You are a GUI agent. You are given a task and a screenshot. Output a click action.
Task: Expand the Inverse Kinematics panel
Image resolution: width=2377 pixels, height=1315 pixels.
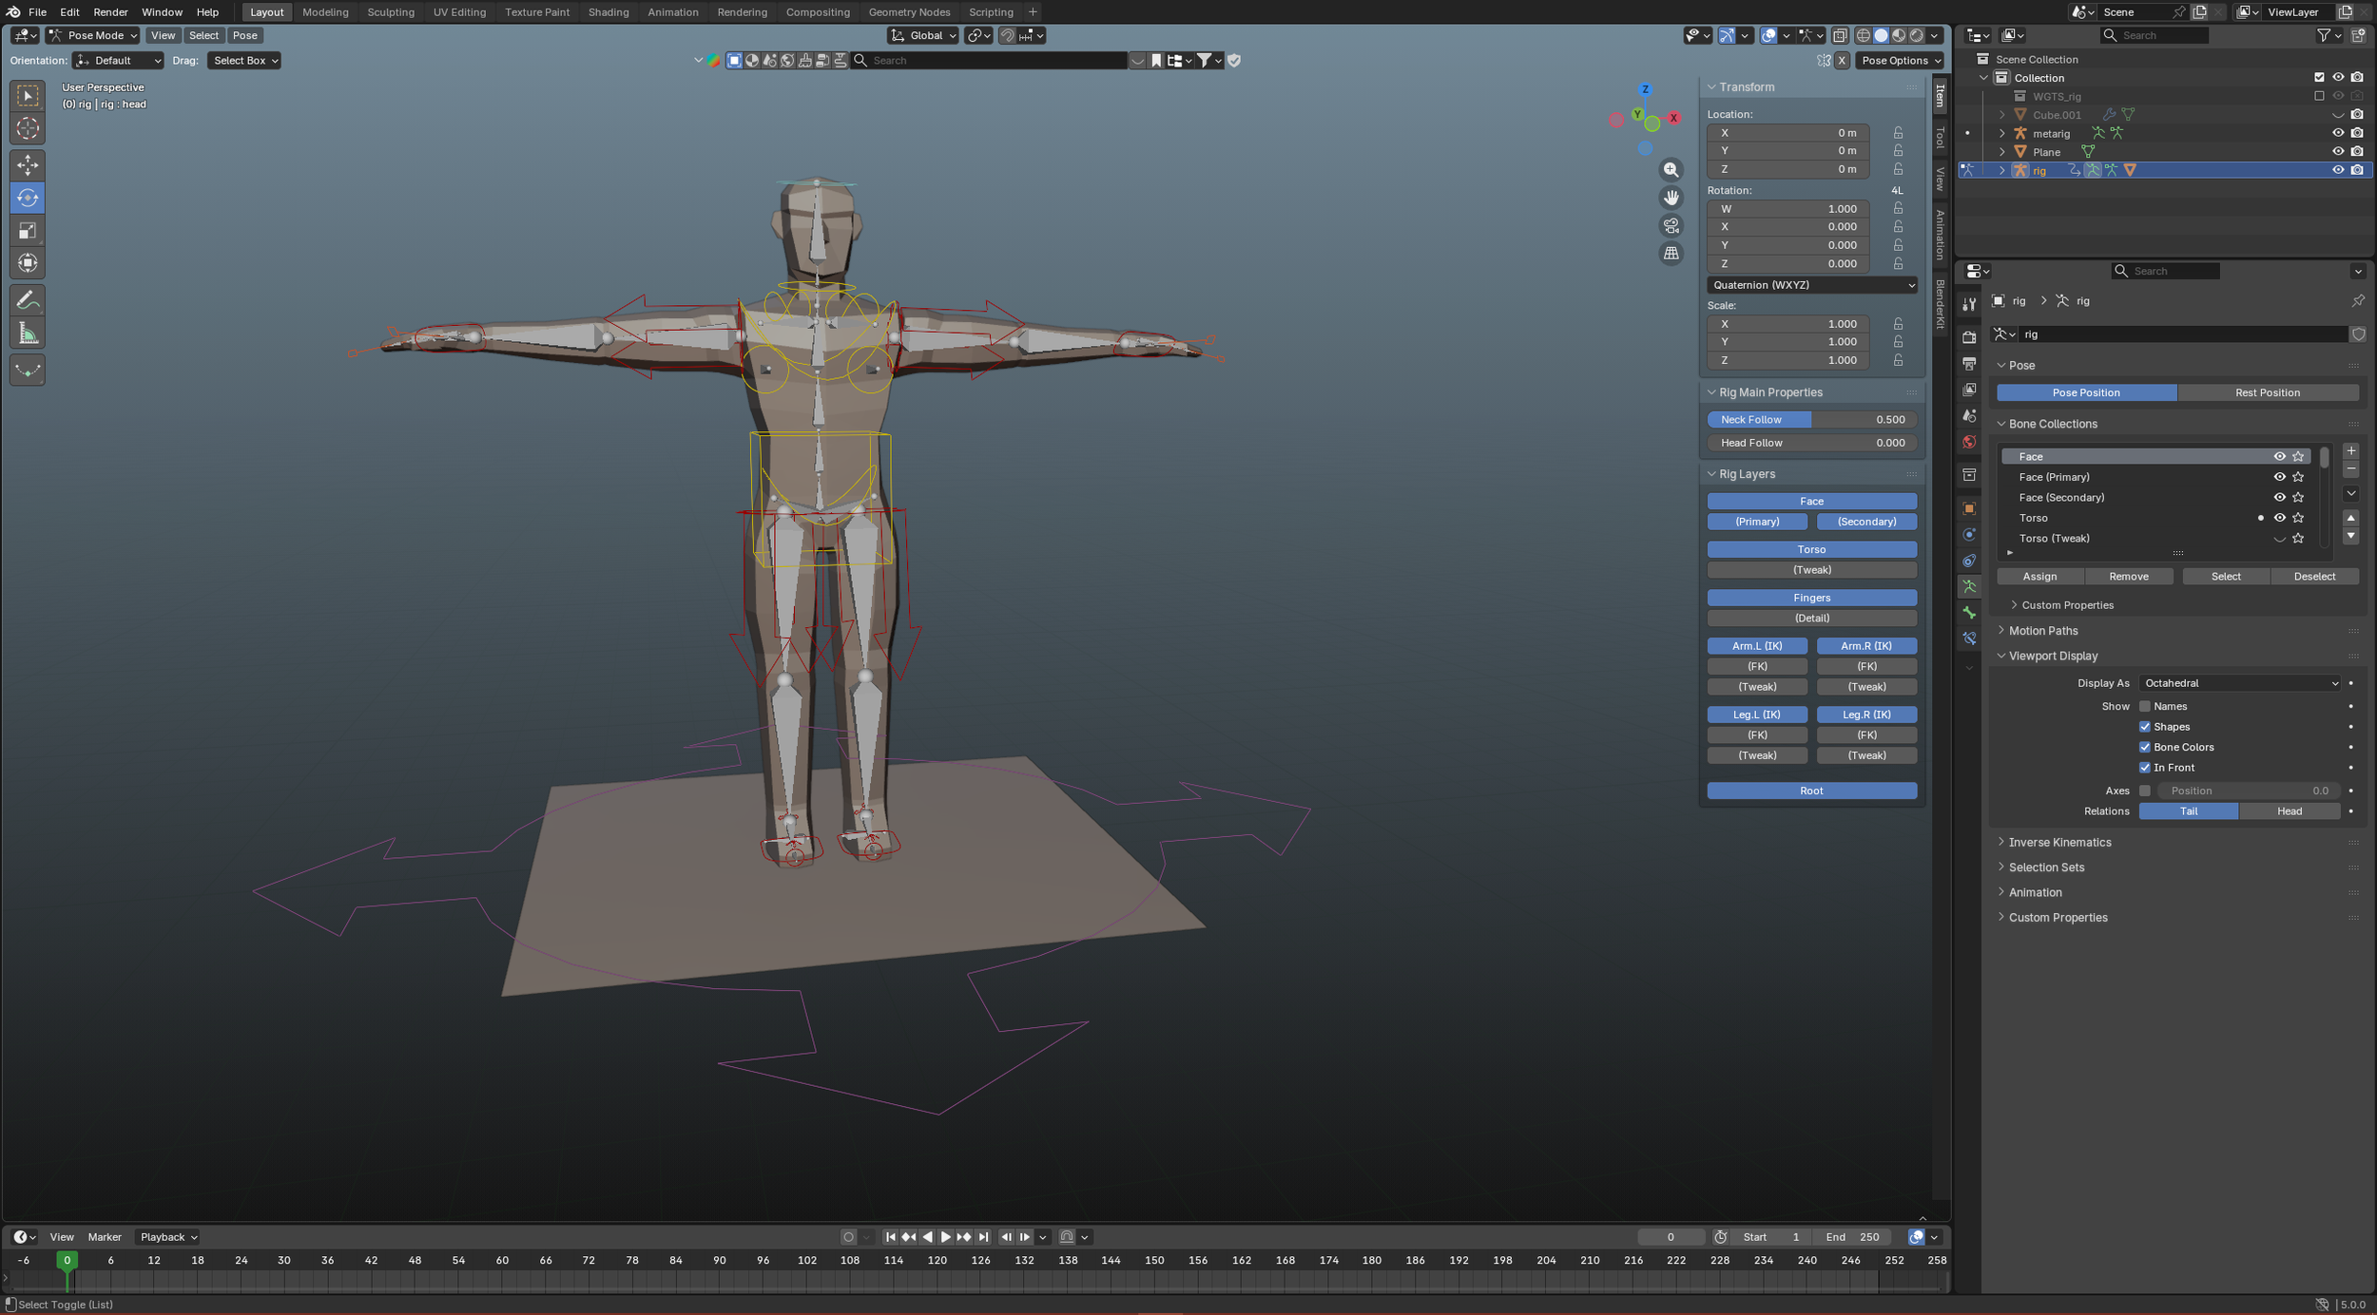click(2059, 842)
